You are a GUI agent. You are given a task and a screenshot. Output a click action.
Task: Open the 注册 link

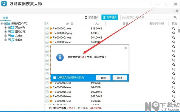(x=176, y=11)
